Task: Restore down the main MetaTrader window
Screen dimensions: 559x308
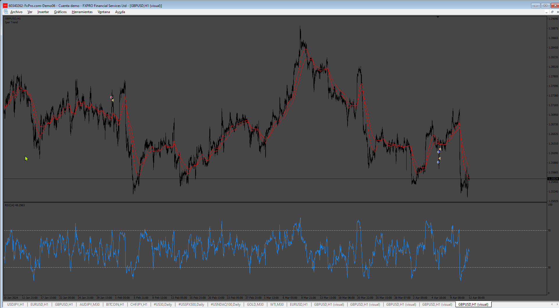Action: [x=545, y=6]
